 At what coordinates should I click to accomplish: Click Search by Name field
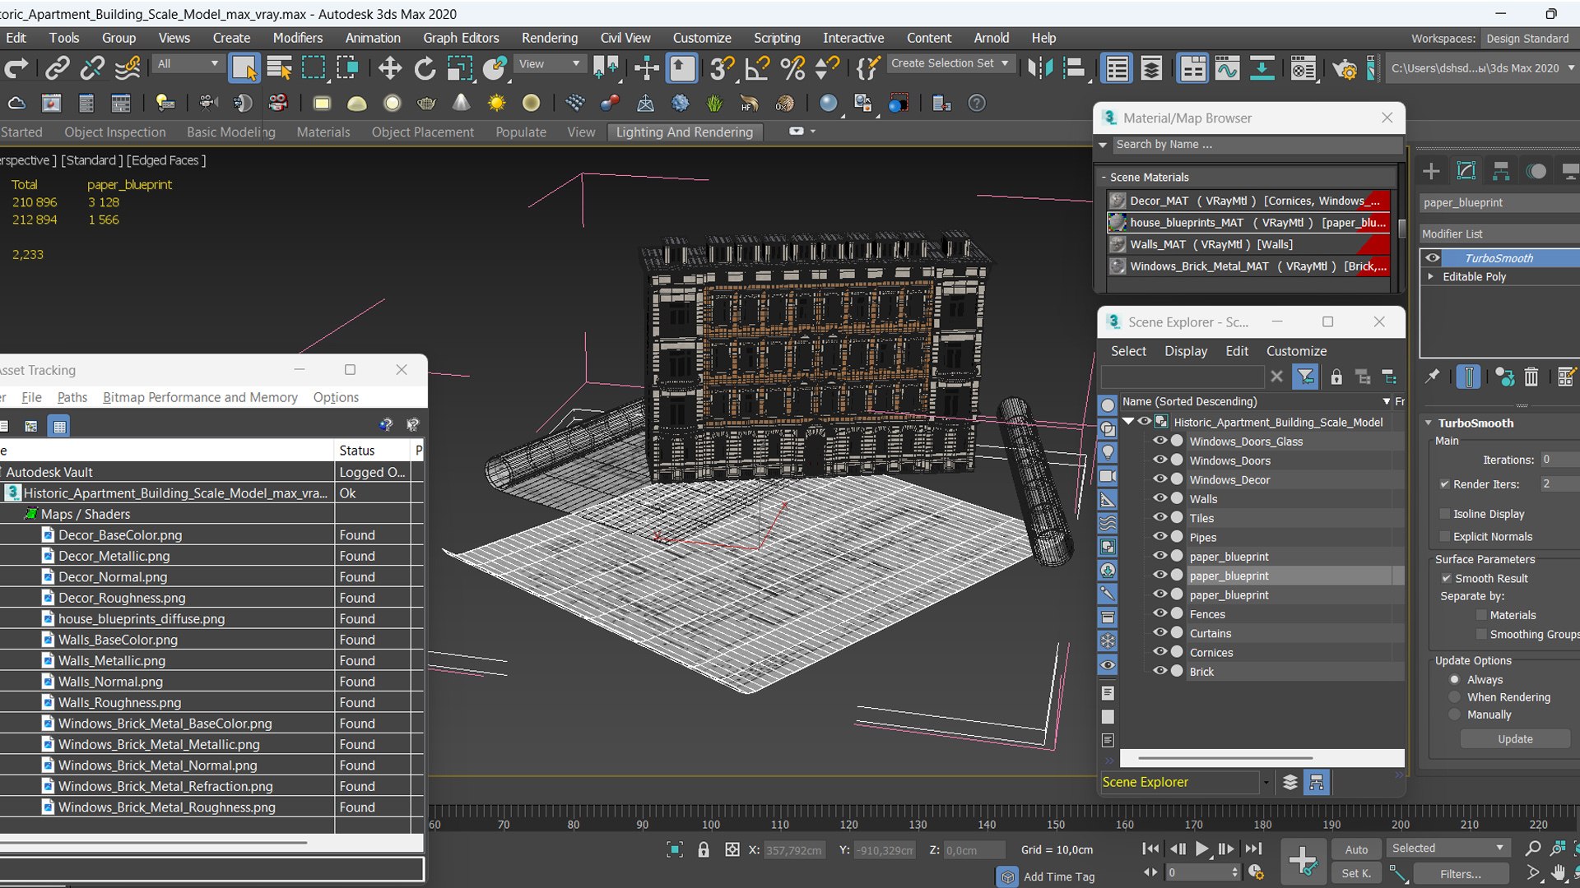(1251, 145)
